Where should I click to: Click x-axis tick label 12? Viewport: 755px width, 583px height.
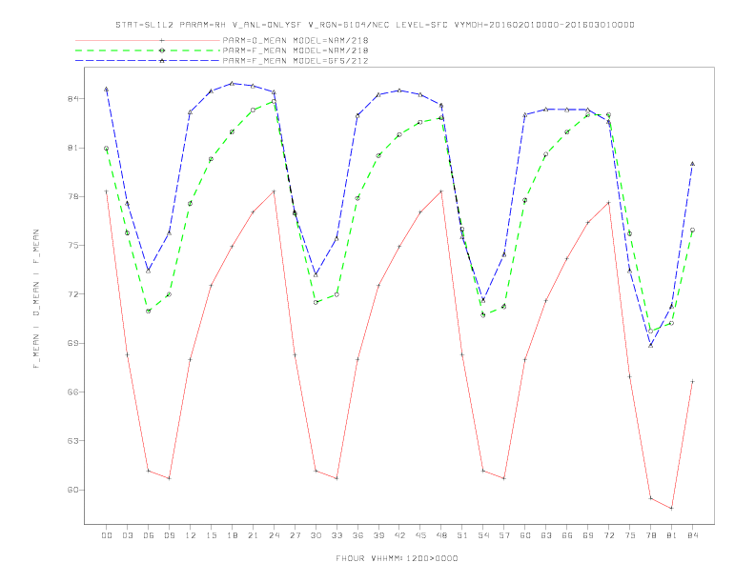(191, 535)
